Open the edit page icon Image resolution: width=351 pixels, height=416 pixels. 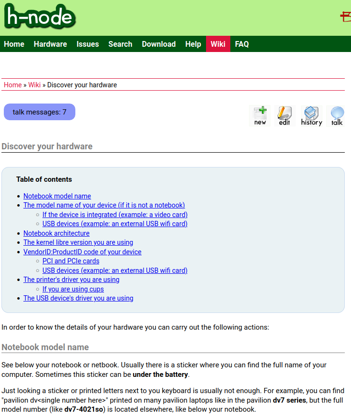[285, 116]
